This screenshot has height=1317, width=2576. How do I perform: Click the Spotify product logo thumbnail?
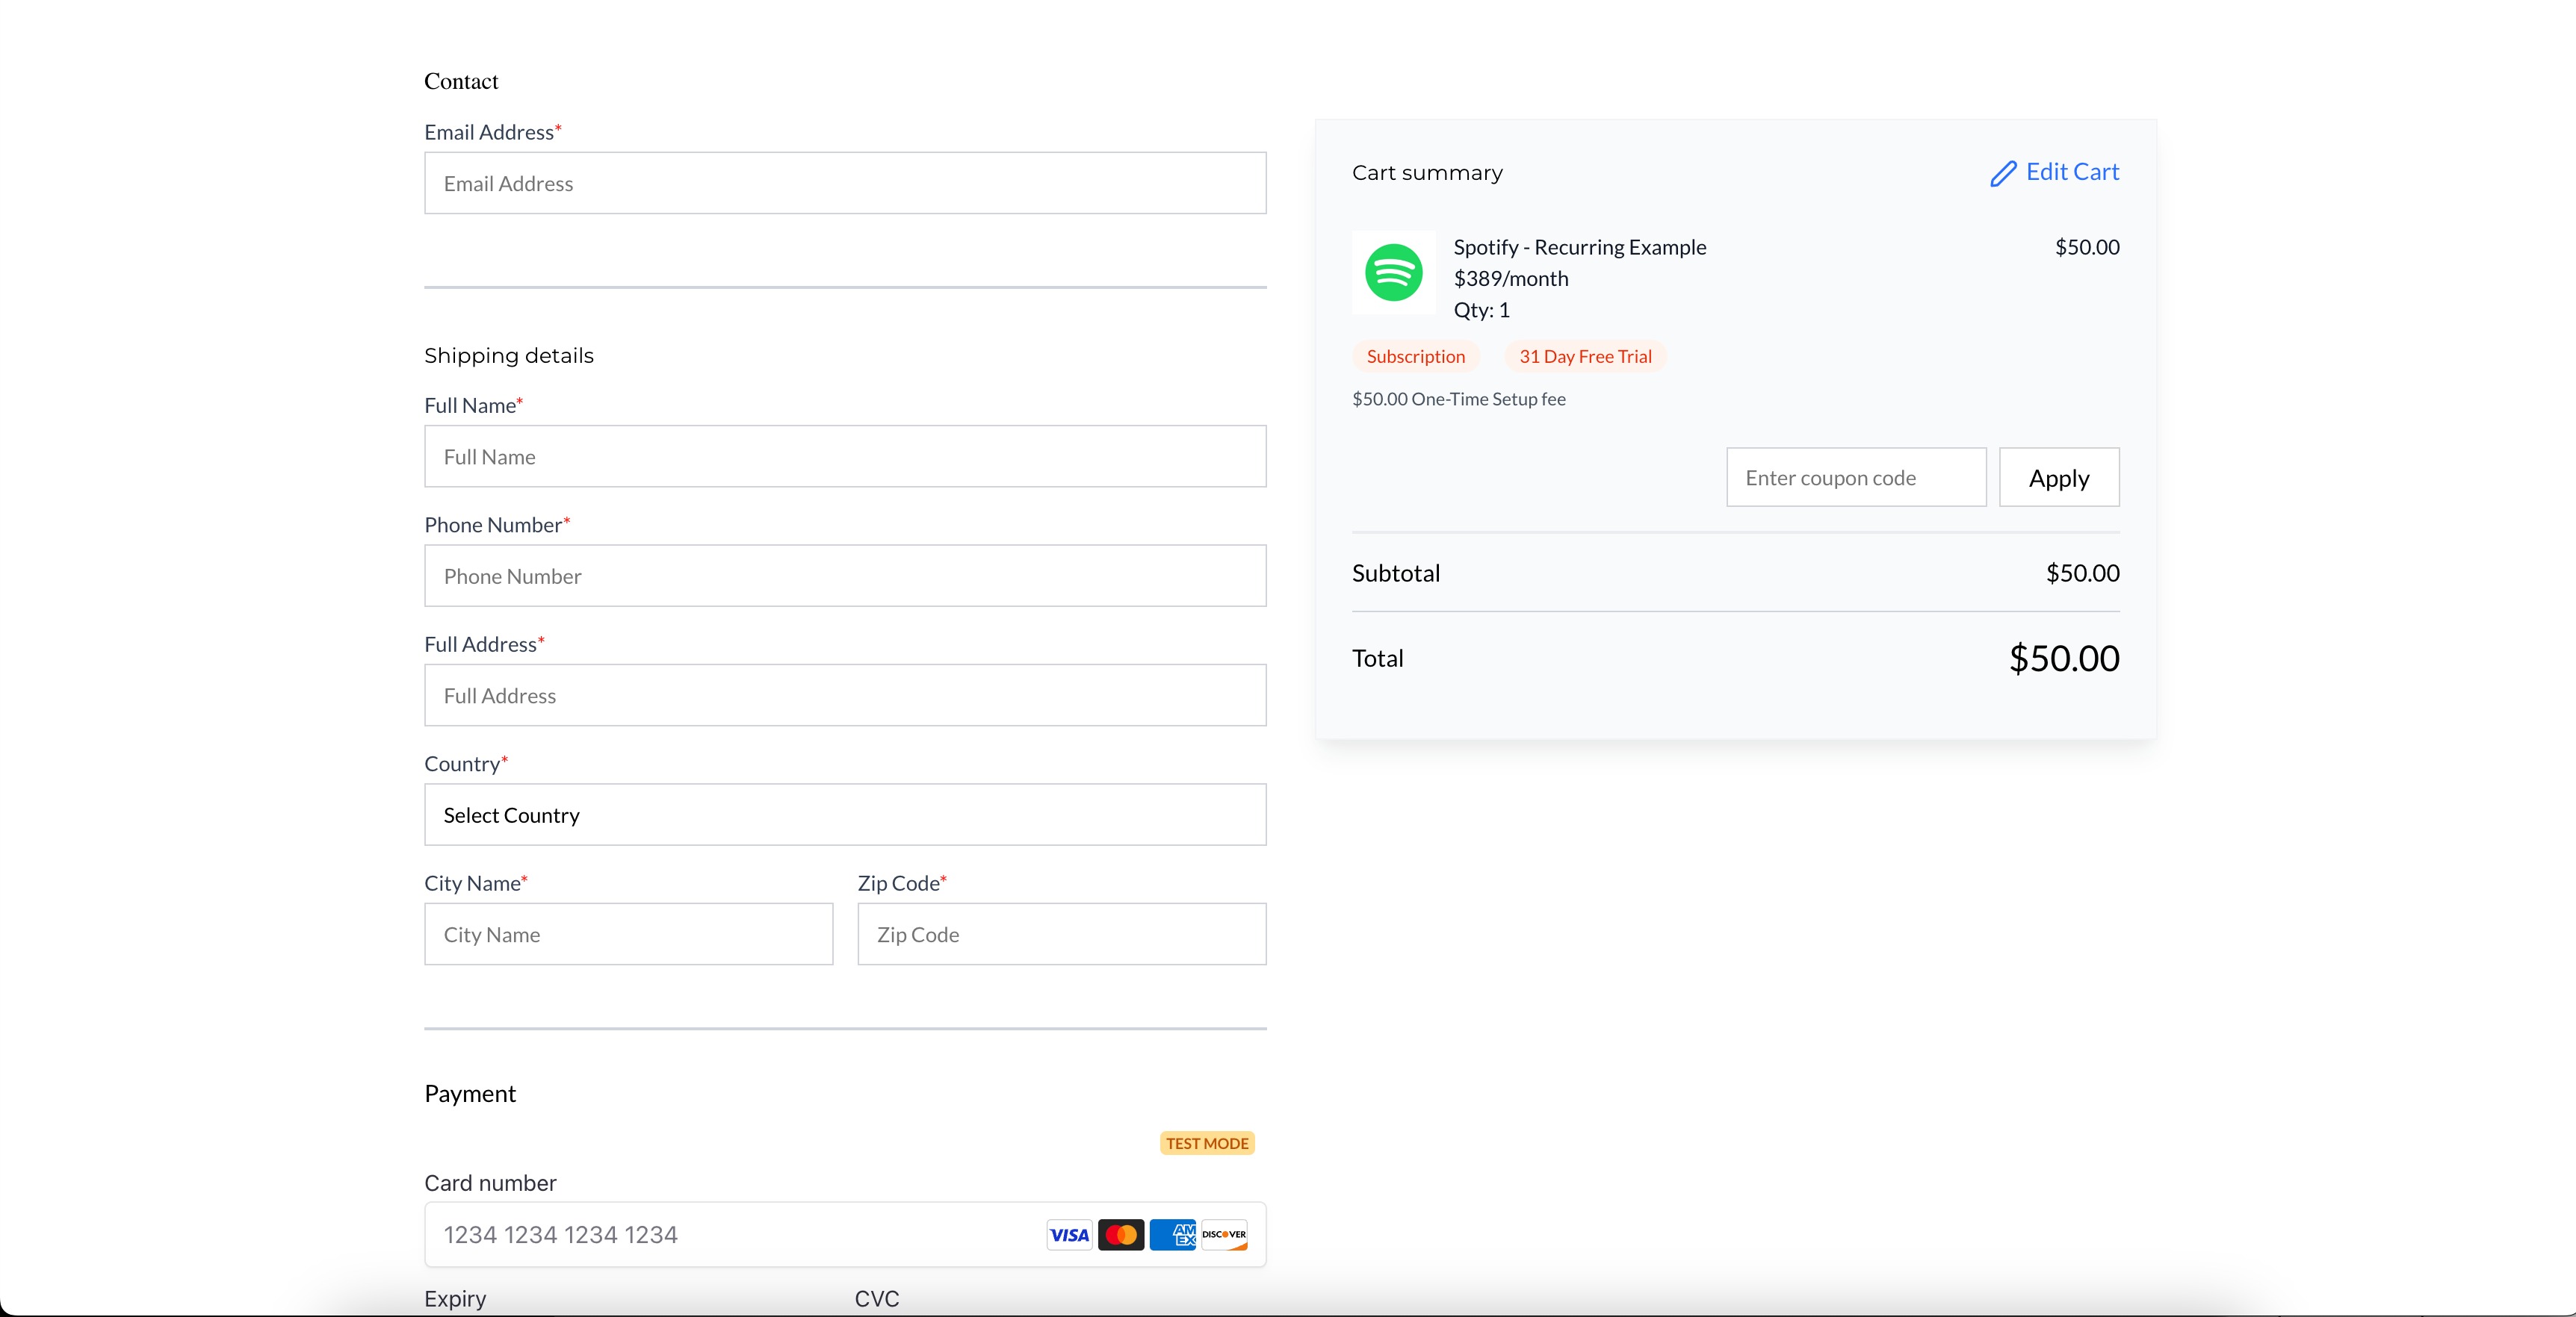coord(1393,273)
